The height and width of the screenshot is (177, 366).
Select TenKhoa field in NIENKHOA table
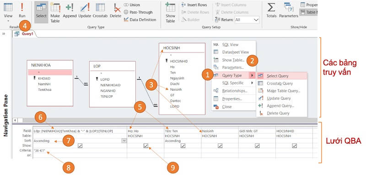point(44,90)
